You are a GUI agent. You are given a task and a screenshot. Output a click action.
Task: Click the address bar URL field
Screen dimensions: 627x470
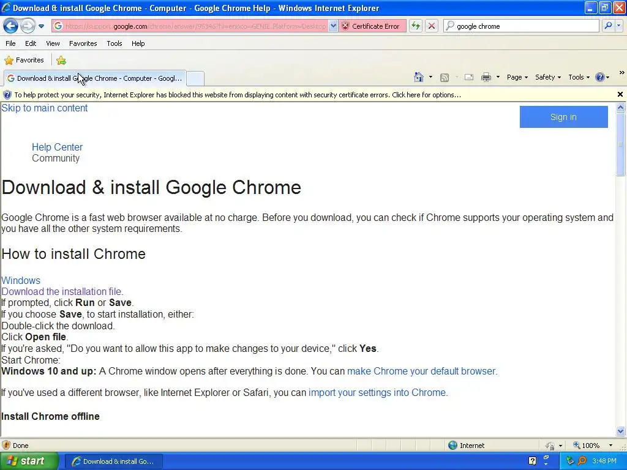tap(190, 26)
